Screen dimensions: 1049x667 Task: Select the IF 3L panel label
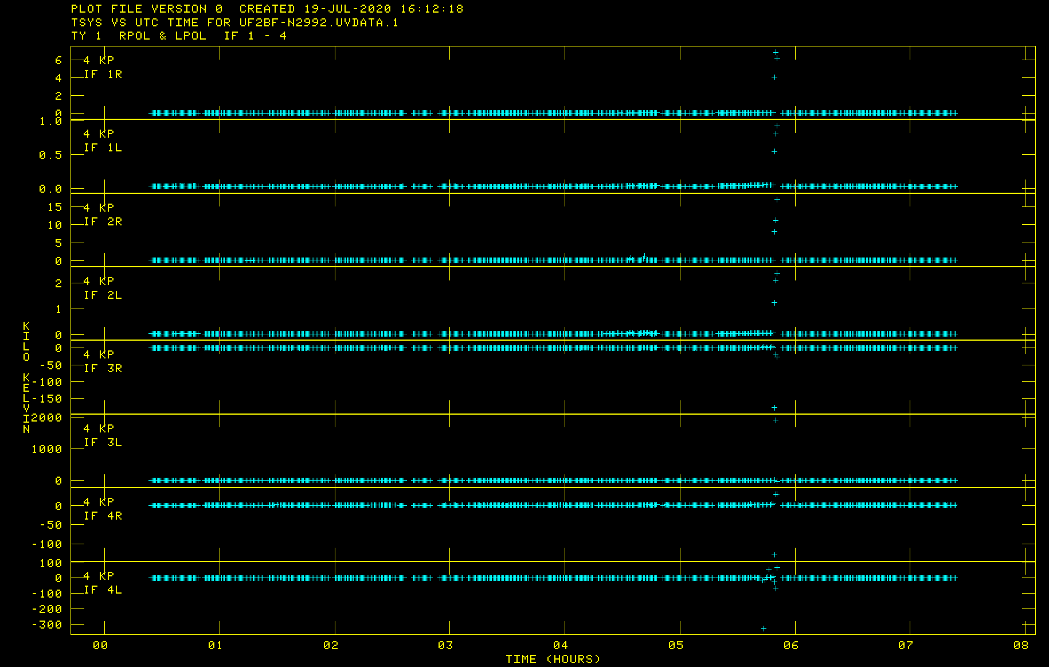point(103,443)
